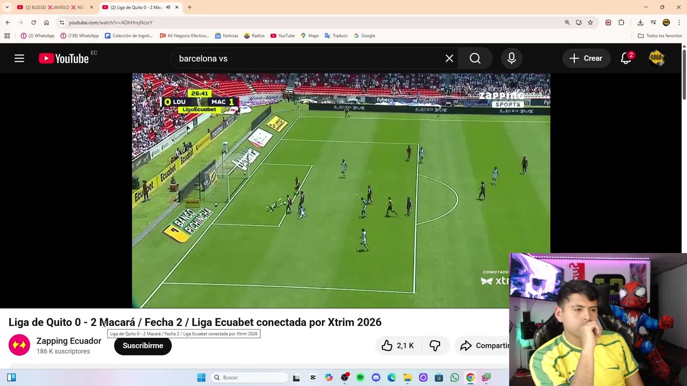Switch to the BLESSD JAVIIELO tab
The height and width of the screenshot is (386, 687).
pyautogui.click(x=54, y=8)
